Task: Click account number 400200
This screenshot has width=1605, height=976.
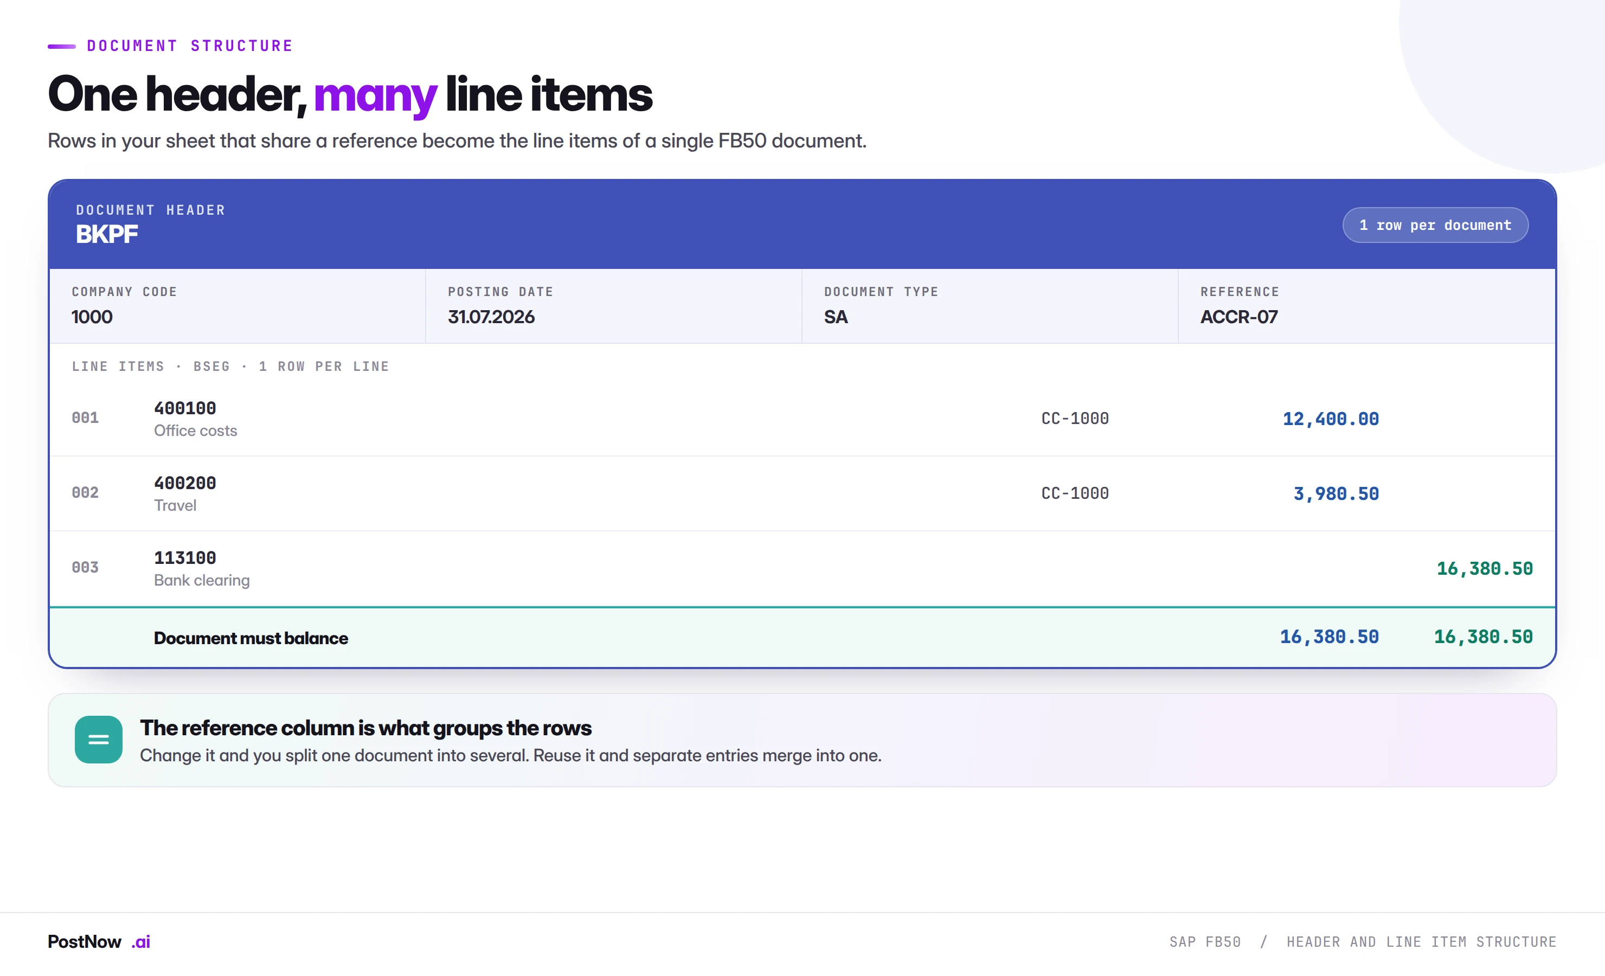Action: [185, 484]
